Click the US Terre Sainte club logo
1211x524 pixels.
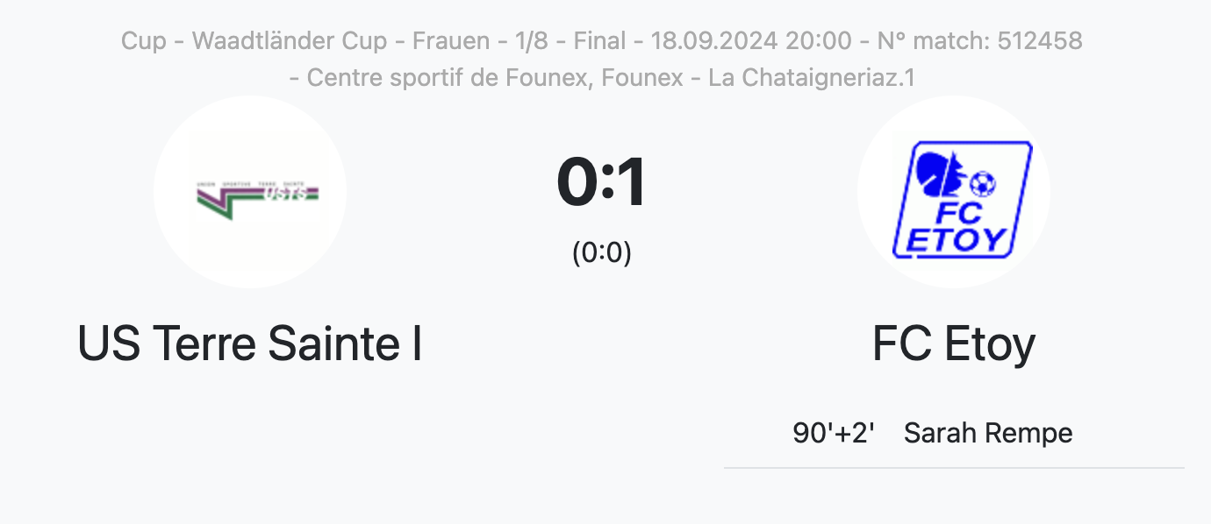click(x=250, y=192)
